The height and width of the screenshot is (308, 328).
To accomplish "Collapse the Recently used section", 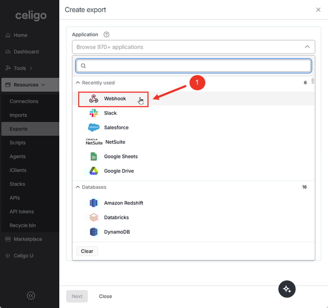I will [x=78, y=83].
